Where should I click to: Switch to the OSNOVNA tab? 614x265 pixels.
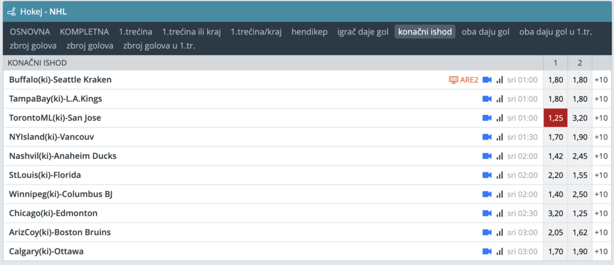pos(29,32)
